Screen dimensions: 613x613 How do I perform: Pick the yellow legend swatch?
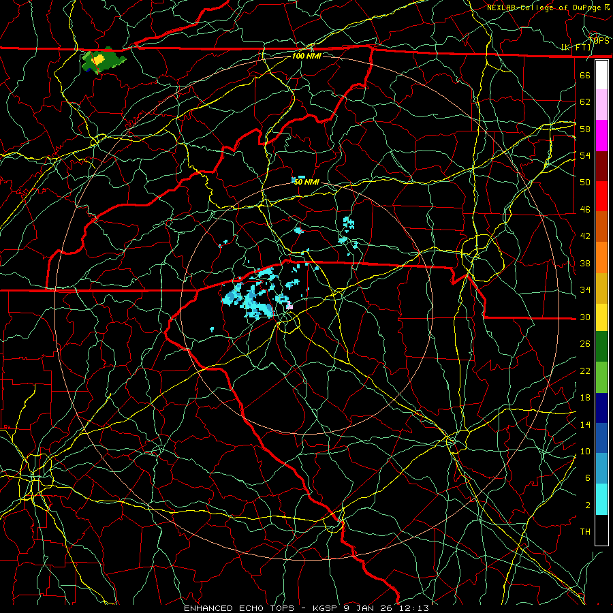tap(601, 317)
